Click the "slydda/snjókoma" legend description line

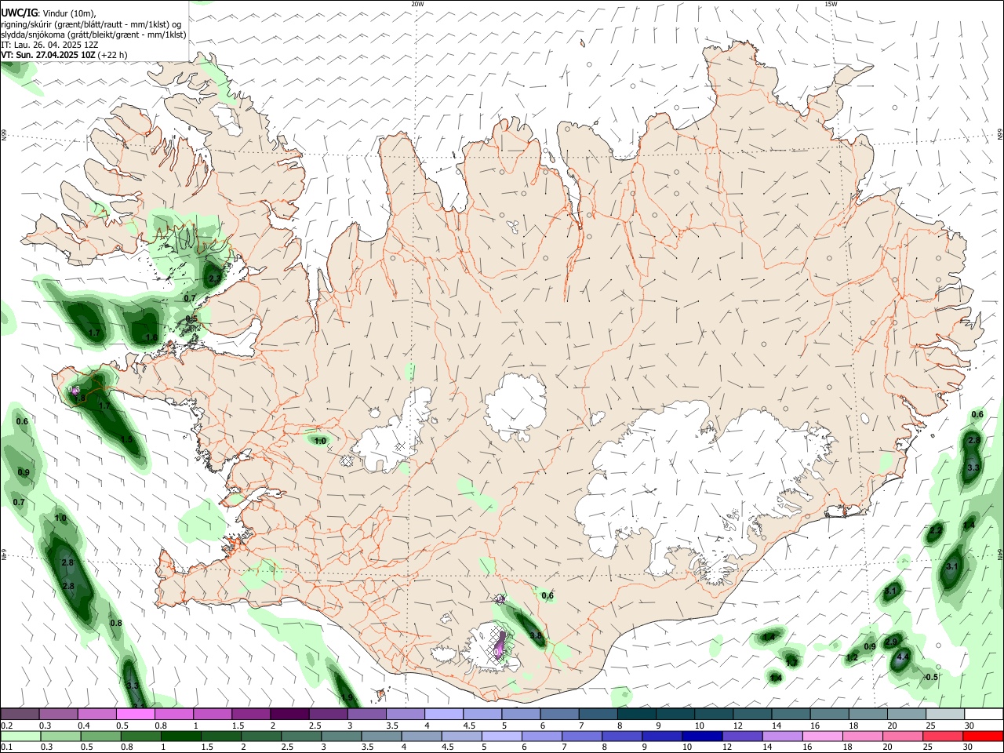click(x=94, y=35)
